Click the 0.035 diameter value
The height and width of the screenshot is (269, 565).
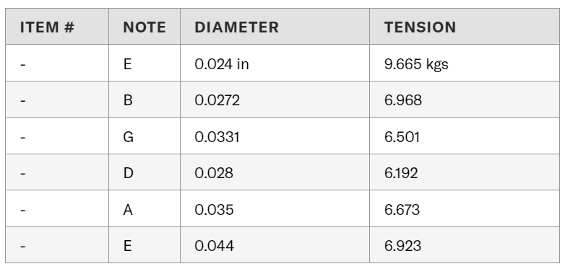click(x=214, y=210)
